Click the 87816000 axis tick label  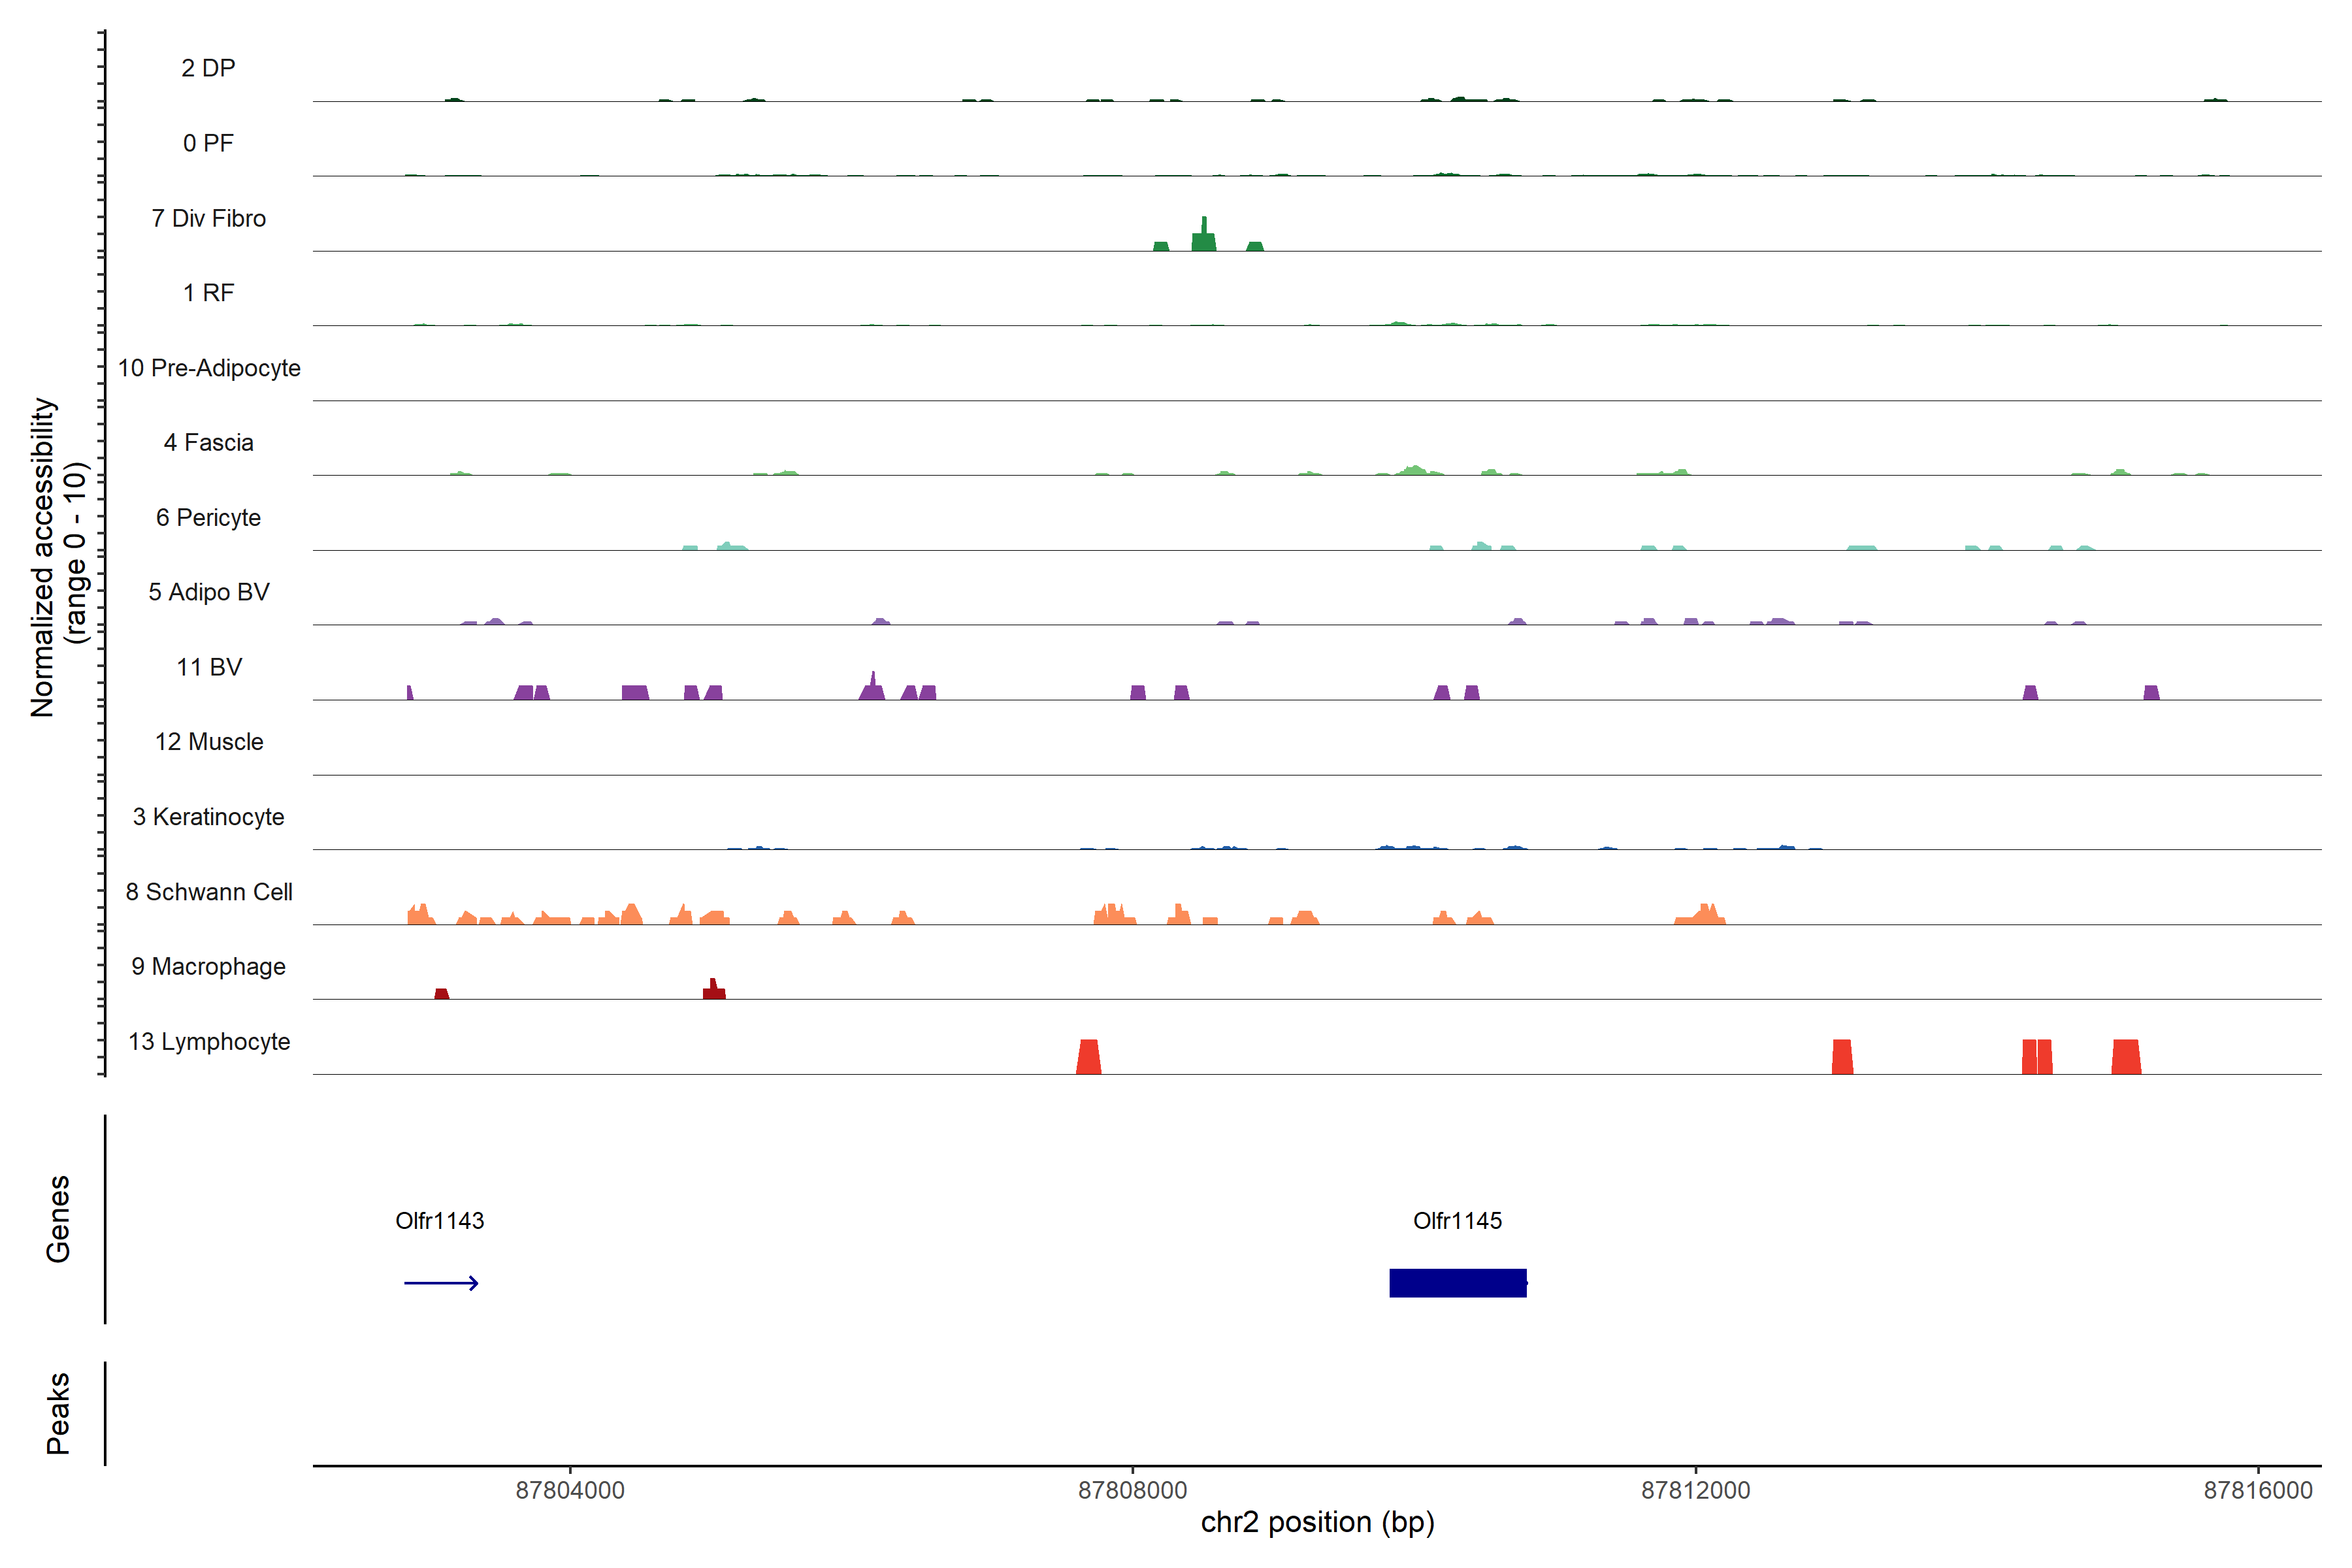[2257, 1490]
